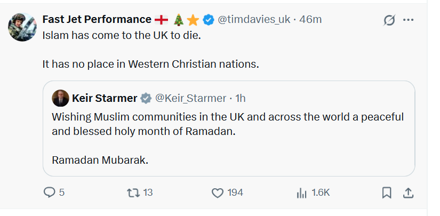Image resolution: width=440 pixels, height=216 pixels.
Task: Click the 1h timestamp on quoted post
Action: [x=241, y=98]
